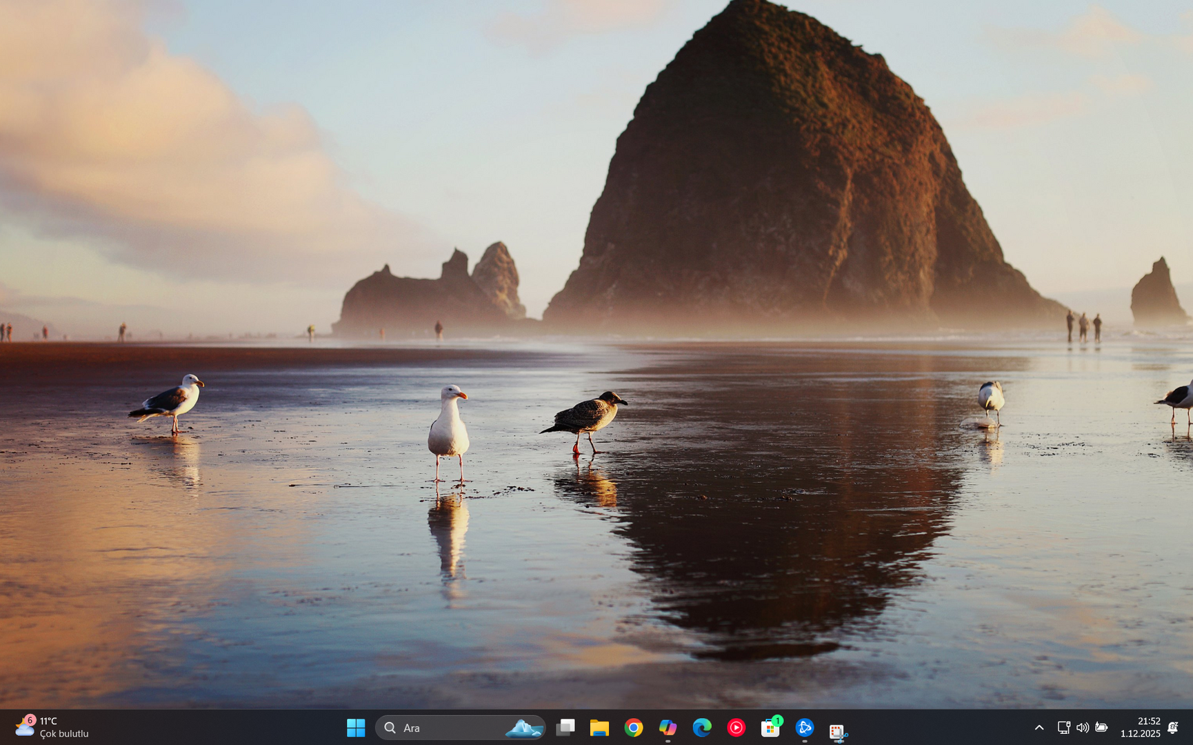Click the Ara search box

(x=461, y=728)
